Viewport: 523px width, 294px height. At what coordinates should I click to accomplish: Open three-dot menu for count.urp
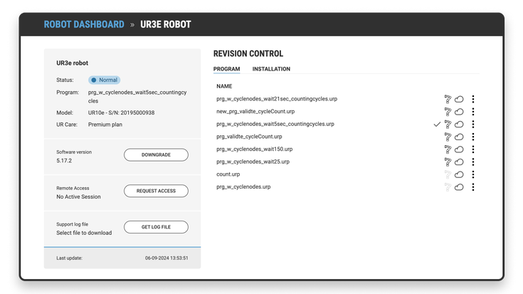(x=473, y=174)
